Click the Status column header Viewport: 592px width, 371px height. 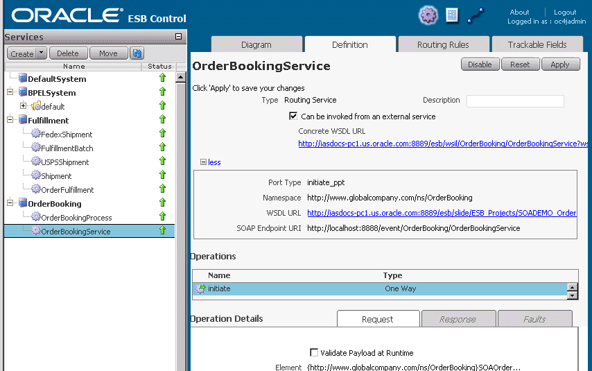click(x=159, y=66)
